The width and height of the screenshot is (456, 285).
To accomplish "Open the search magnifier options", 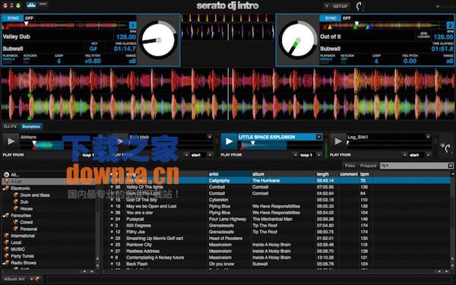I will (x=385, y=166).
